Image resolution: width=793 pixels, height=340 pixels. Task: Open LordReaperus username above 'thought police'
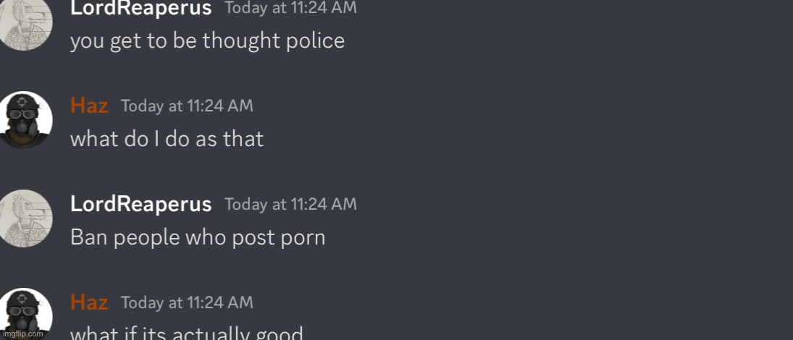coord(140,8)
